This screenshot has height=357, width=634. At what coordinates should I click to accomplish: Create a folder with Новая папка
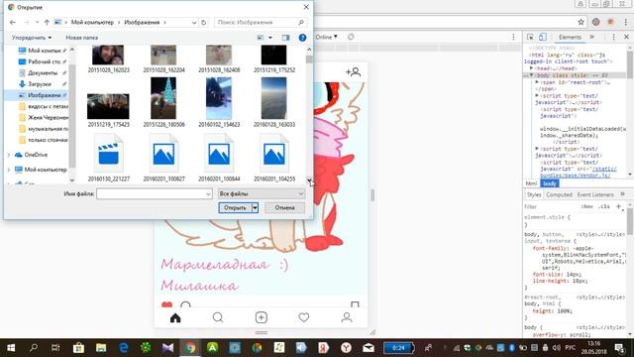[x=81, y=38]
